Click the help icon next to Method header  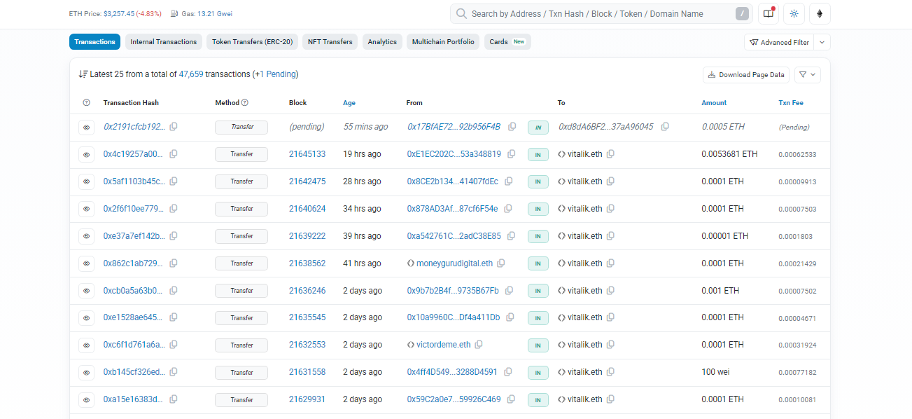coord(245,103)
